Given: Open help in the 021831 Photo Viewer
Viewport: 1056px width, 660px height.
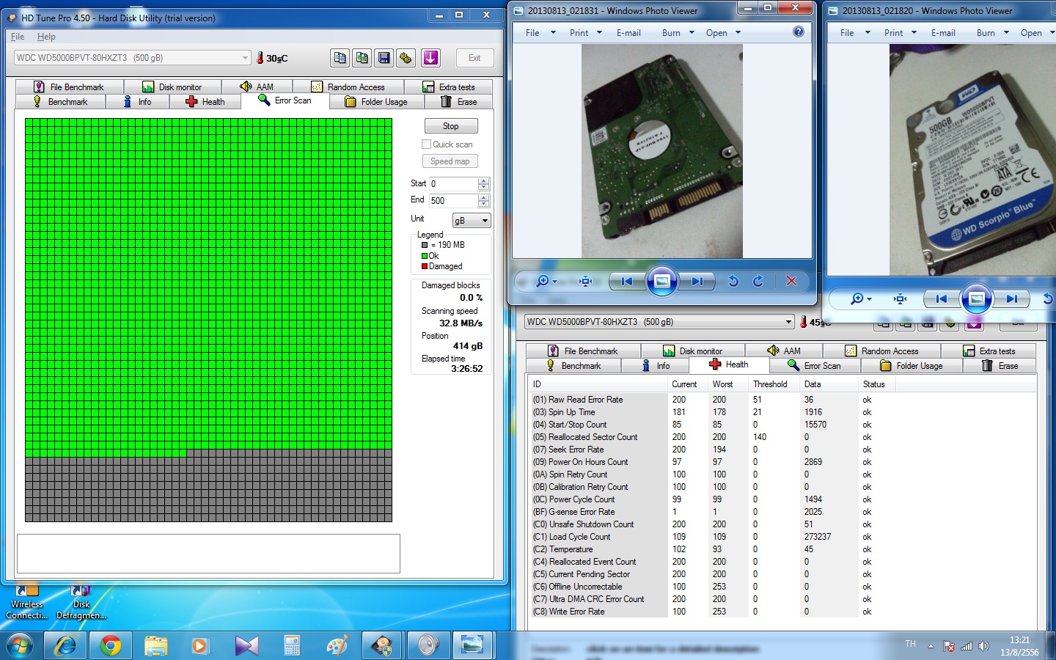Looking at the screenshot, I should point(799,32).
